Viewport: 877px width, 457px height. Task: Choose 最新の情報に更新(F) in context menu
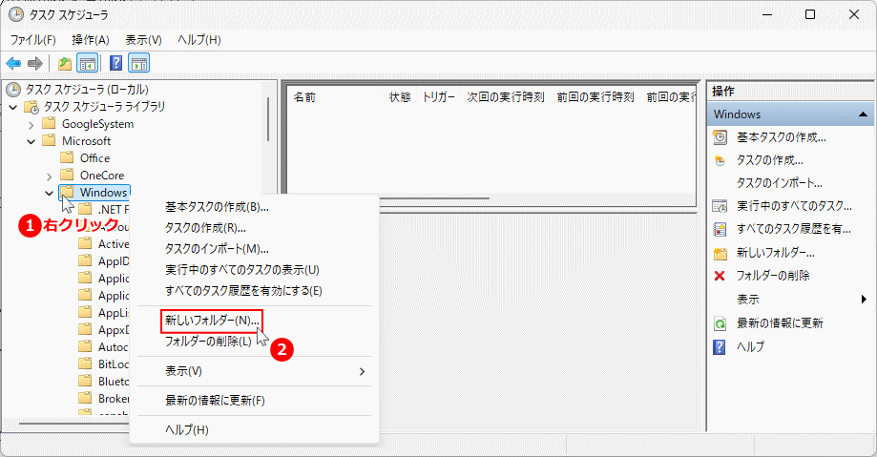215,401
